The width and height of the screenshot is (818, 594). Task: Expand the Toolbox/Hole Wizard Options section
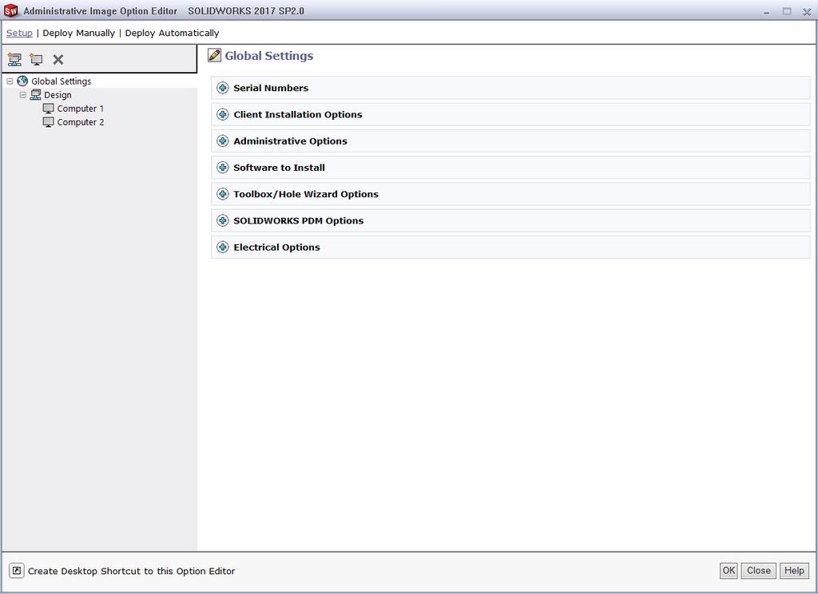click(223, 194)
